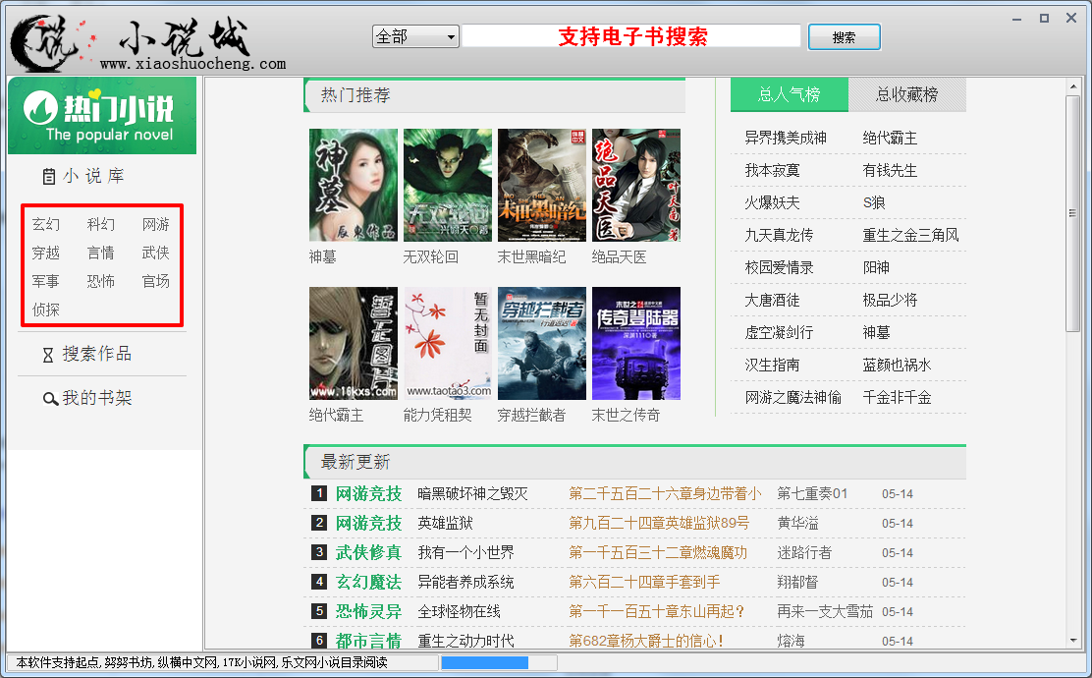
Task: Open the 武侠 genre category
Action: point(156,254)
